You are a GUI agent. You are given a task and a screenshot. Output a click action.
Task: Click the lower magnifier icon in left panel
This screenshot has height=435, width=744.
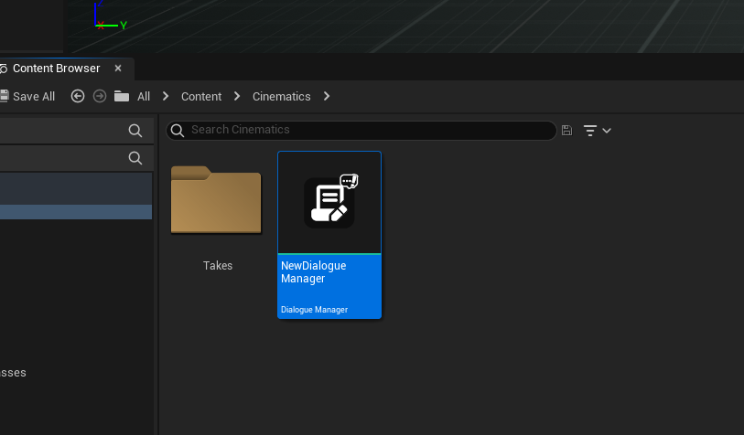tap(135, 158)
